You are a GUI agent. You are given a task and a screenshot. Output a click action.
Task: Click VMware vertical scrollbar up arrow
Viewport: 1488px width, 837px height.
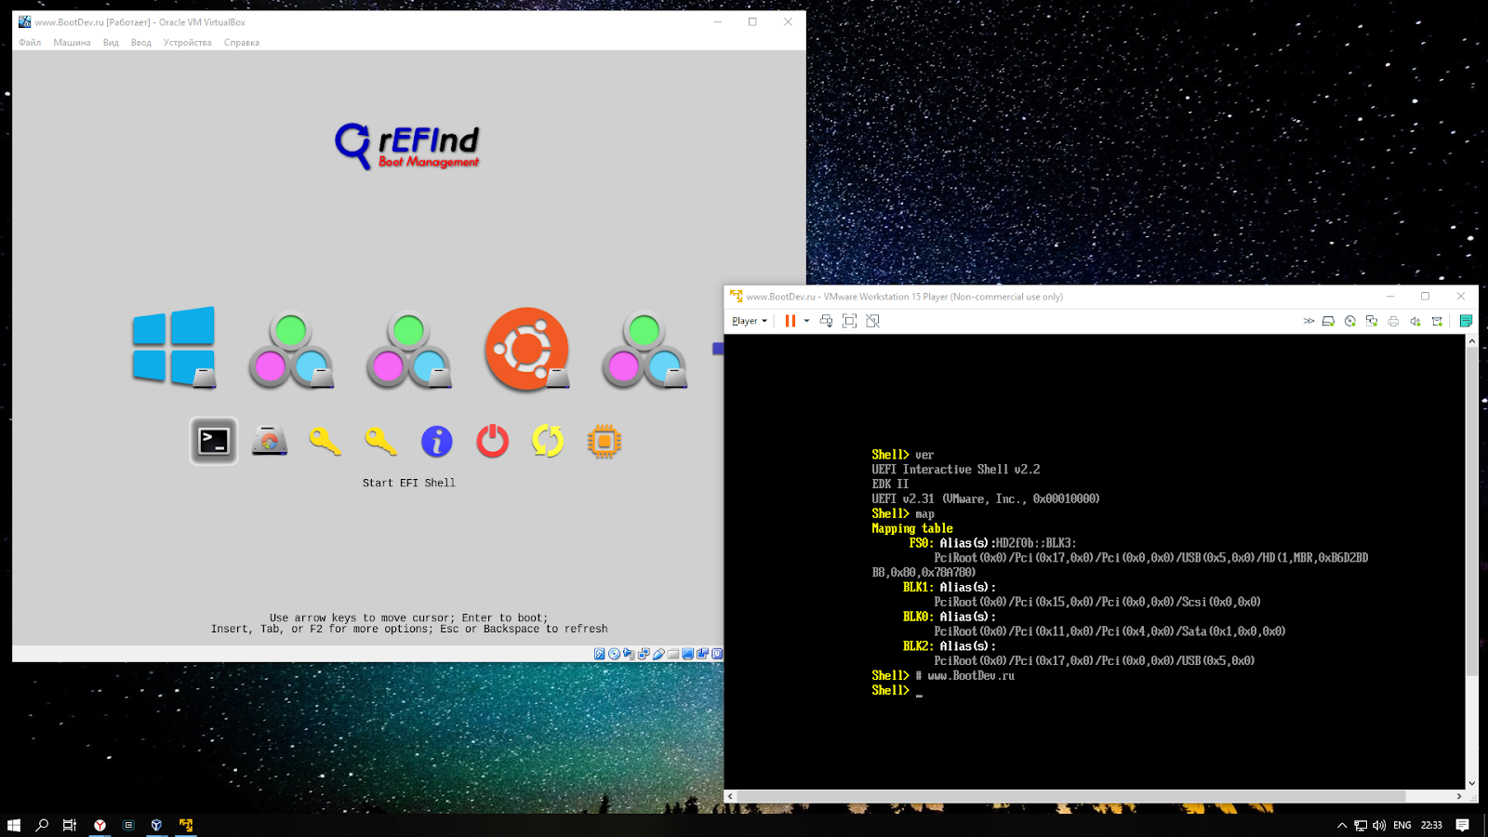[x=1471, y=341]
